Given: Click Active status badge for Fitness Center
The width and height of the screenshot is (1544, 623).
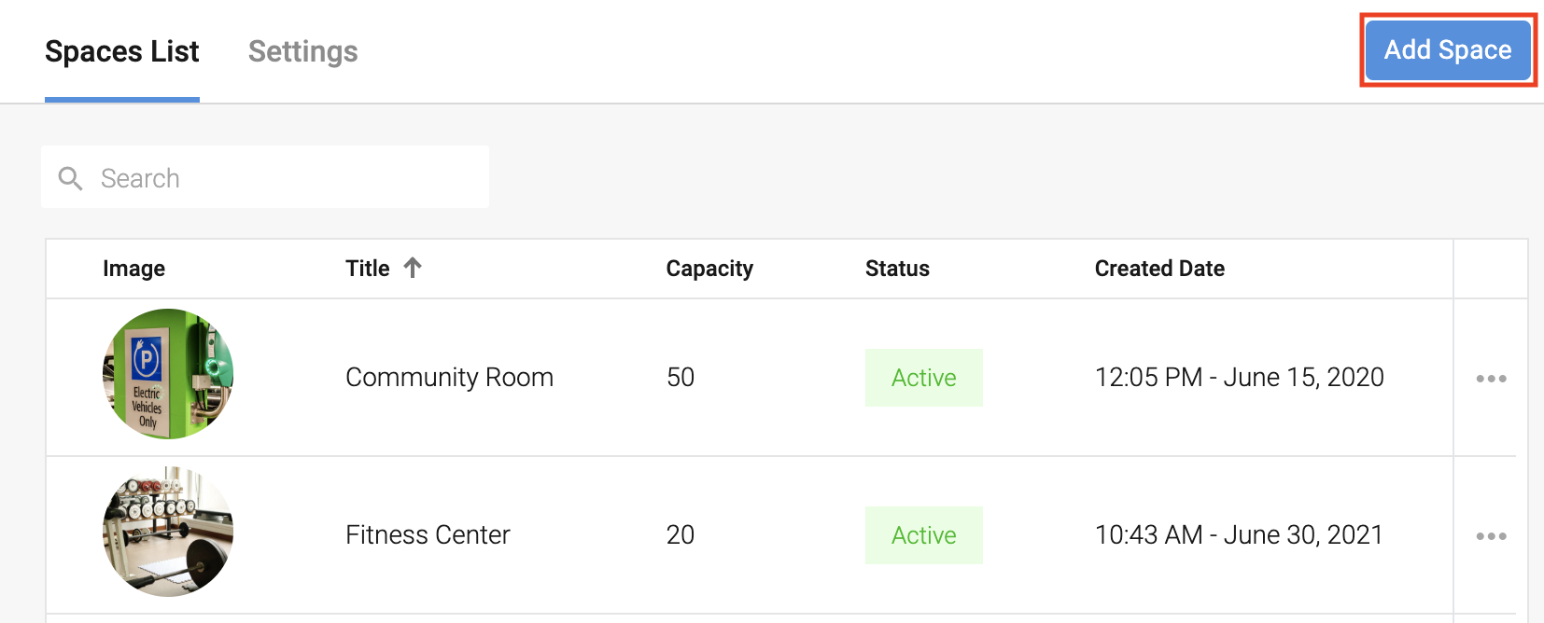Looking at the screenshot, I should [x=923, y=535].
